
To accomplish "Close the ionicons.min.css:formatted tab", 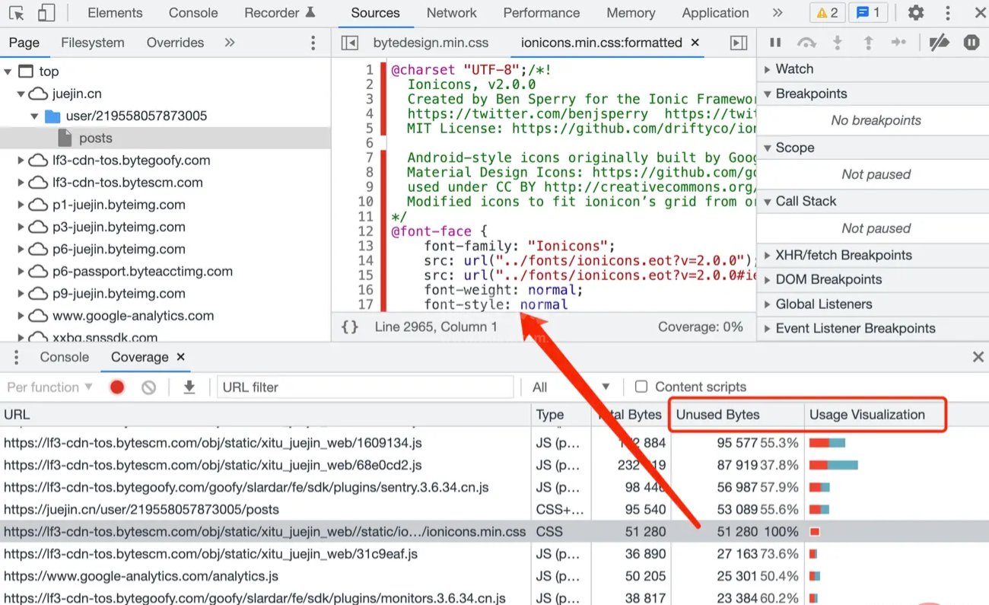I will click(695, 43).
